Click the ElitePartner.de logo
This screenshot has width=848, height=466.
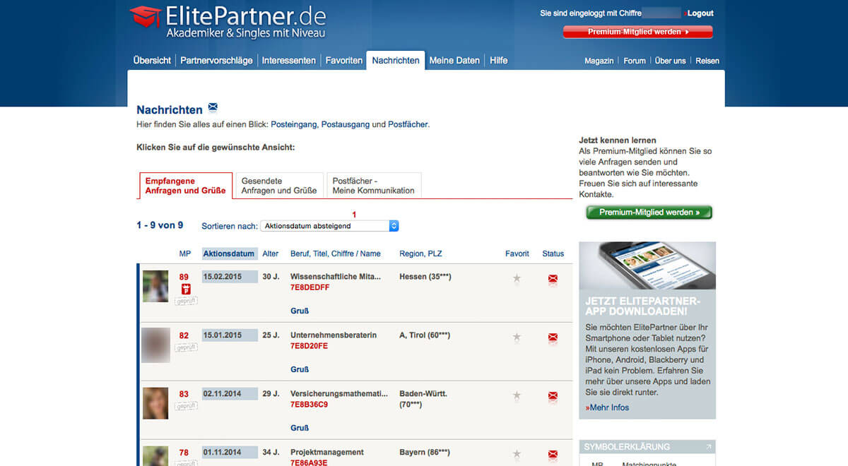(228, 21)
